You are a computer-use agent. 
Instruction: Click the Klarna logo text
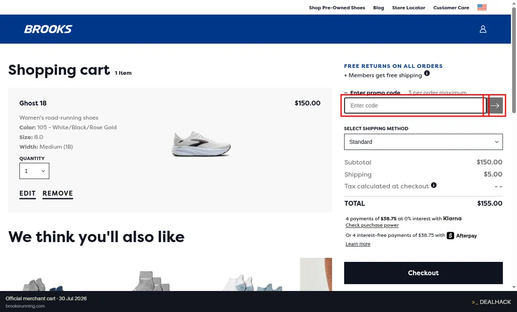[x=452, y=218]
